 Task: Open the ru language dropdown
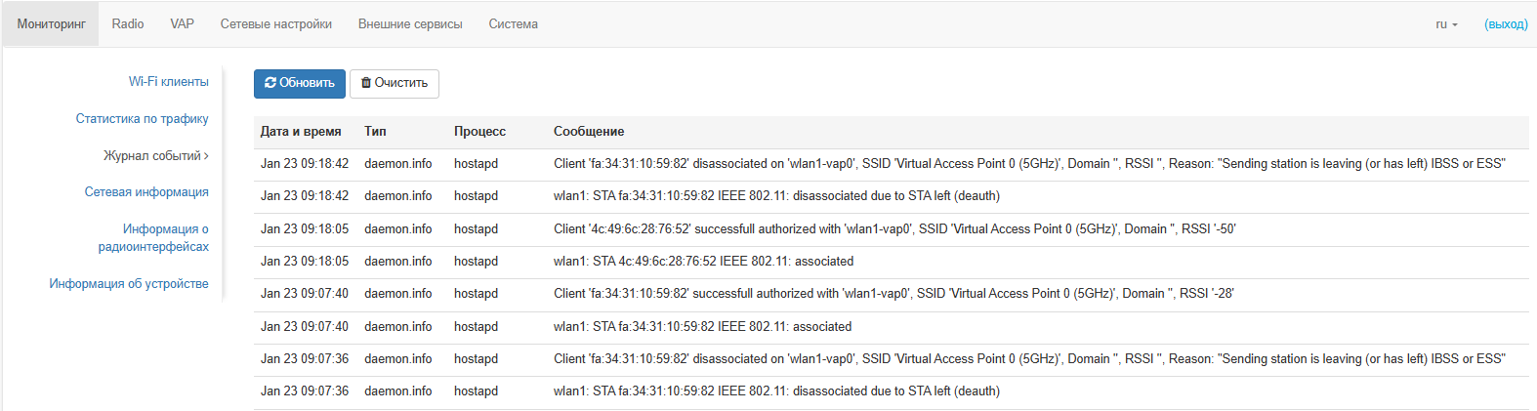[x=1446, y=24]
